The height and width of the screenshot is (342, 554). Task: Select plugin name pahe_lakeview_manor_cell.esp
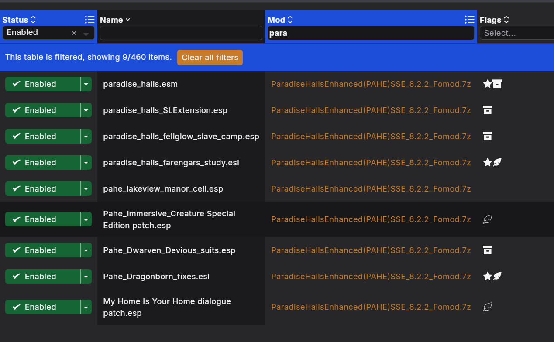163,189
